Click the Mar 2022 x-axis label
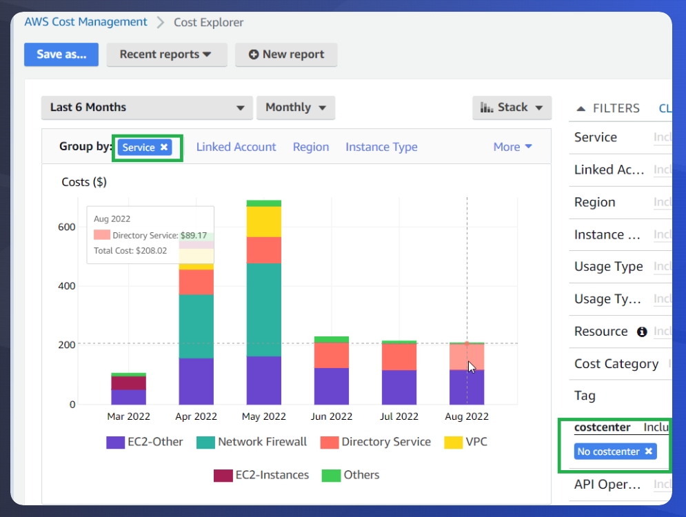Screen dimensions: 686x517 pyautogui.click(x=129, y=416)
